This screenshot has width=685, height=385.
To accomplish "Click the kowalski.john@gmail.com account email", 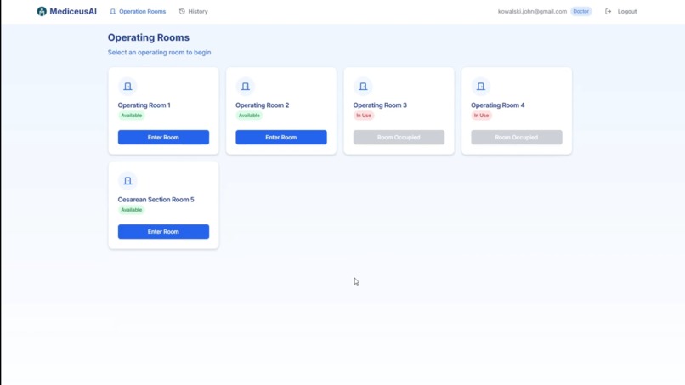I will [x=532, y=11].
